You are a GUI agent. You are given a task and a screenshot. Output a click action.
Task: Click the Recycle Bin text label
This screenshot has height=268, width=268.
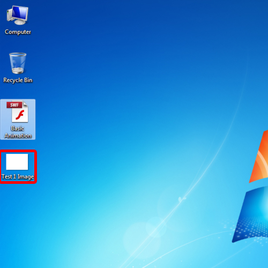tap(18, 80)
